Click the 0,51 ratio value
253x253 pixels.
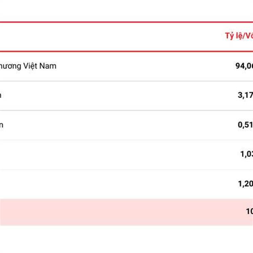click(245, 125)
